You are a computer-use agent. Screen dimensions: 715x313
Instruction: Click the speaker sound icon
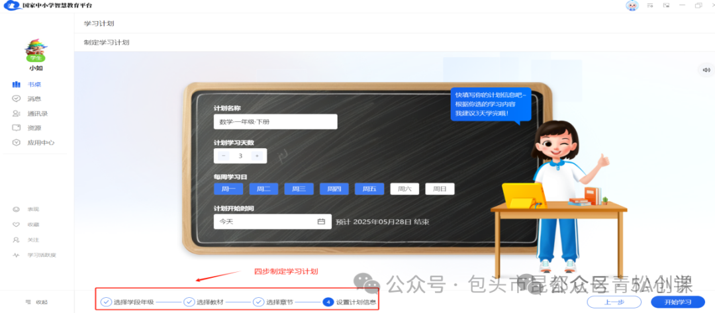pos(706,70)
